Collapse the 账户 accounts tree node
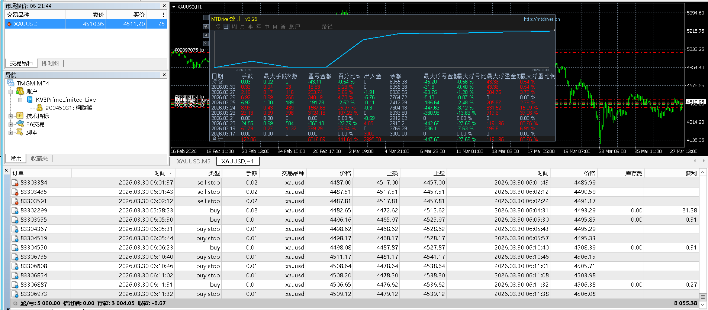Image resolution: width=708 pixels, height=310 pixels. 10,92
